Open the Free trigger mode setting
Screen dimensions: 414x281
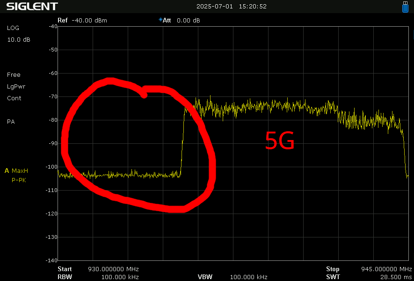(x=14, y=75)
